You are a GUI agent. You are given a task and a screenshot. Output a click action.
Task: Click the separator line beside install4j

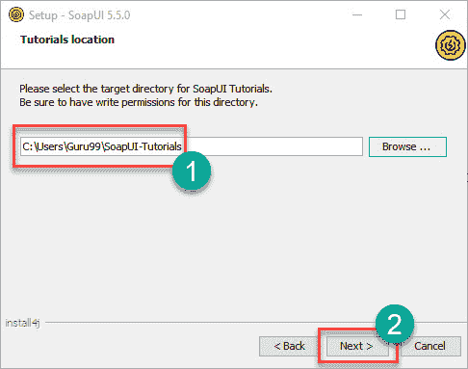(x=256, y=322)
